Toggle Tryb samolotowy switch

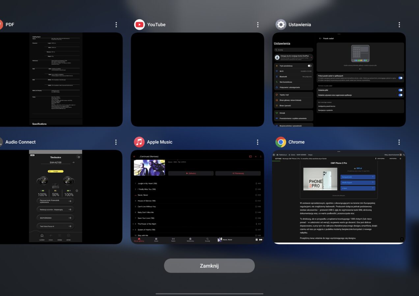tap(309, 66)
